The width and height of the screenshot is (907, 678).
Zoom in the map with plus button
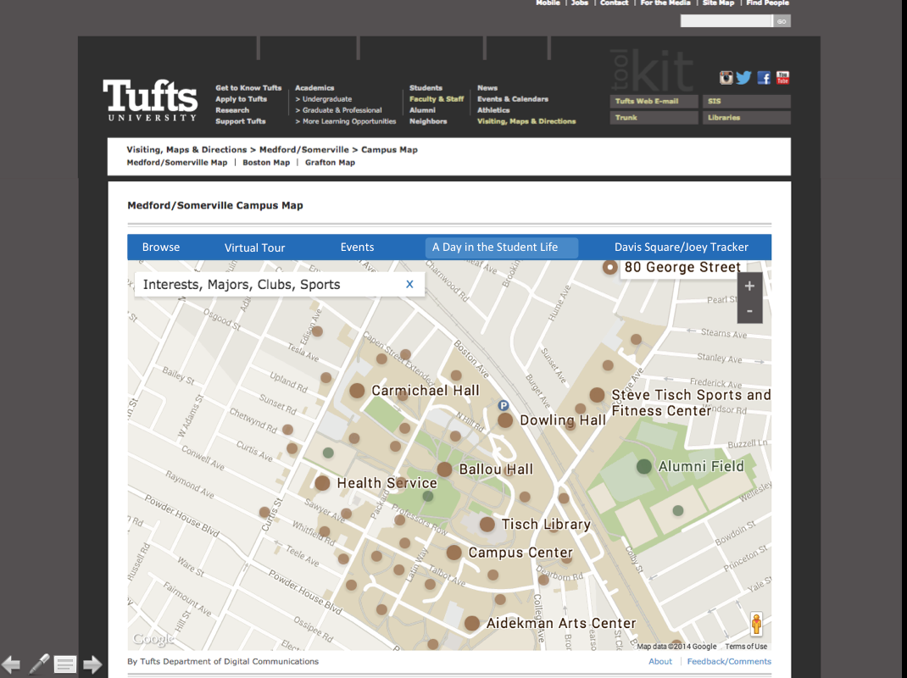(x=749, y=286)
